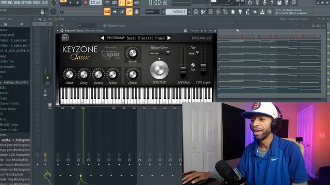Arm the red record button
Image resolution: width=330 pixels, height=185 pixels.
point(85,3)
